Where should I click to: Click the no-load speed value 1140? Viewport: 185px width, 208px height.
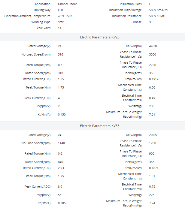click(x=61, y=143)
